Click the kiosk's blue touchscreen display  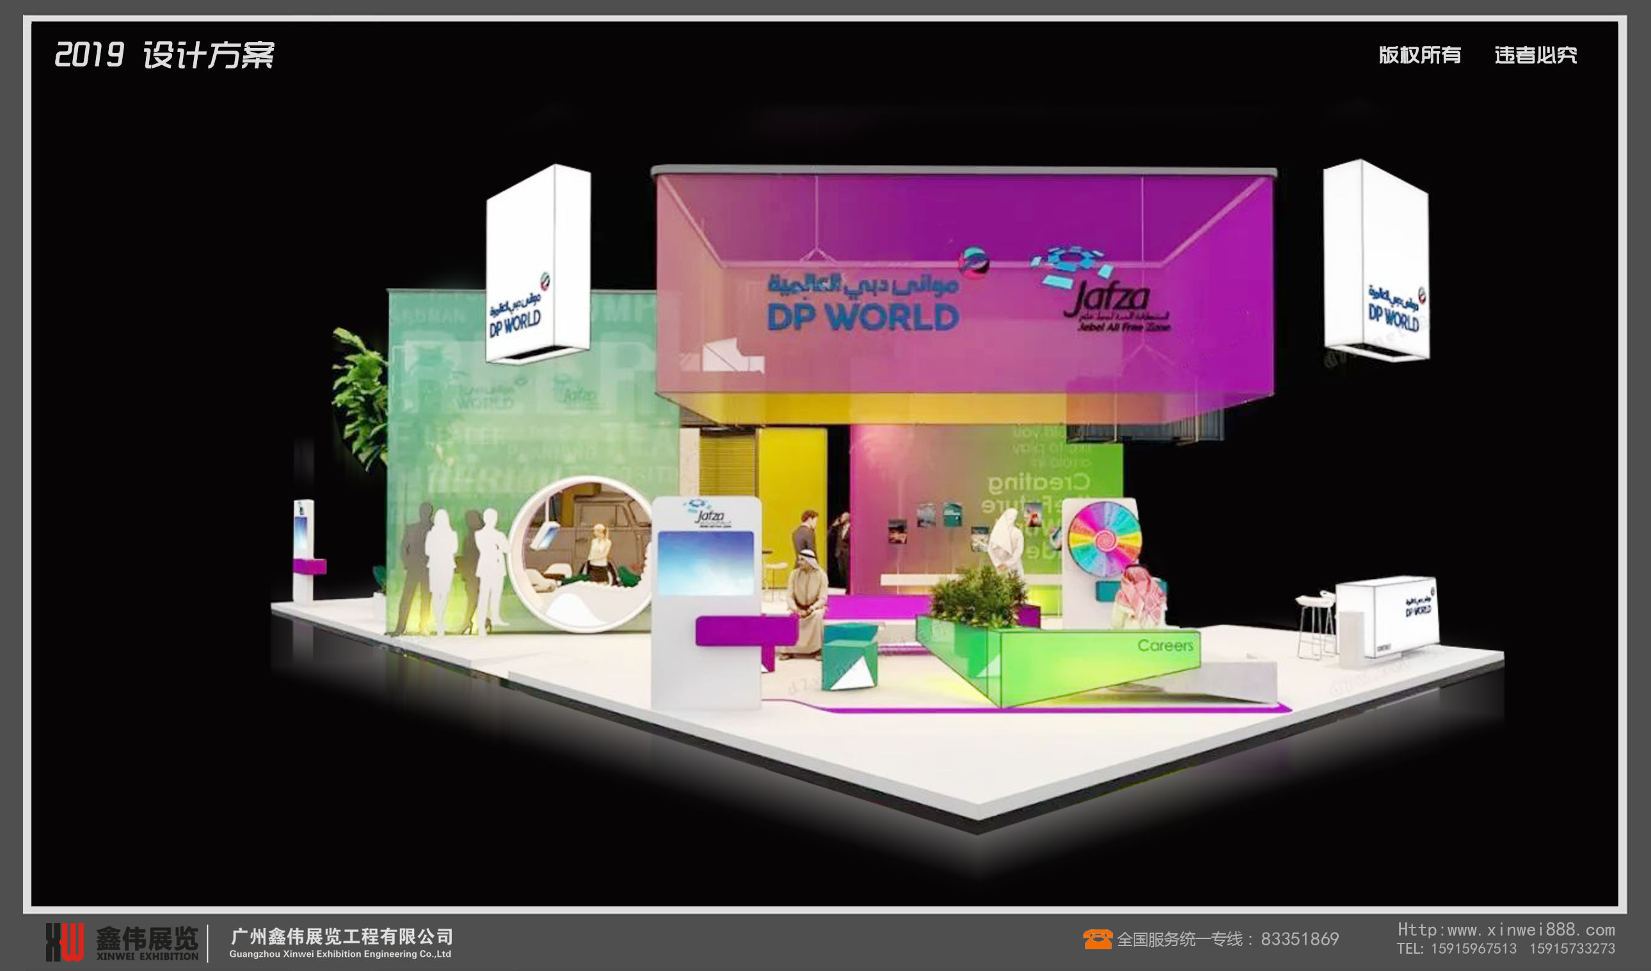point(706,562)
